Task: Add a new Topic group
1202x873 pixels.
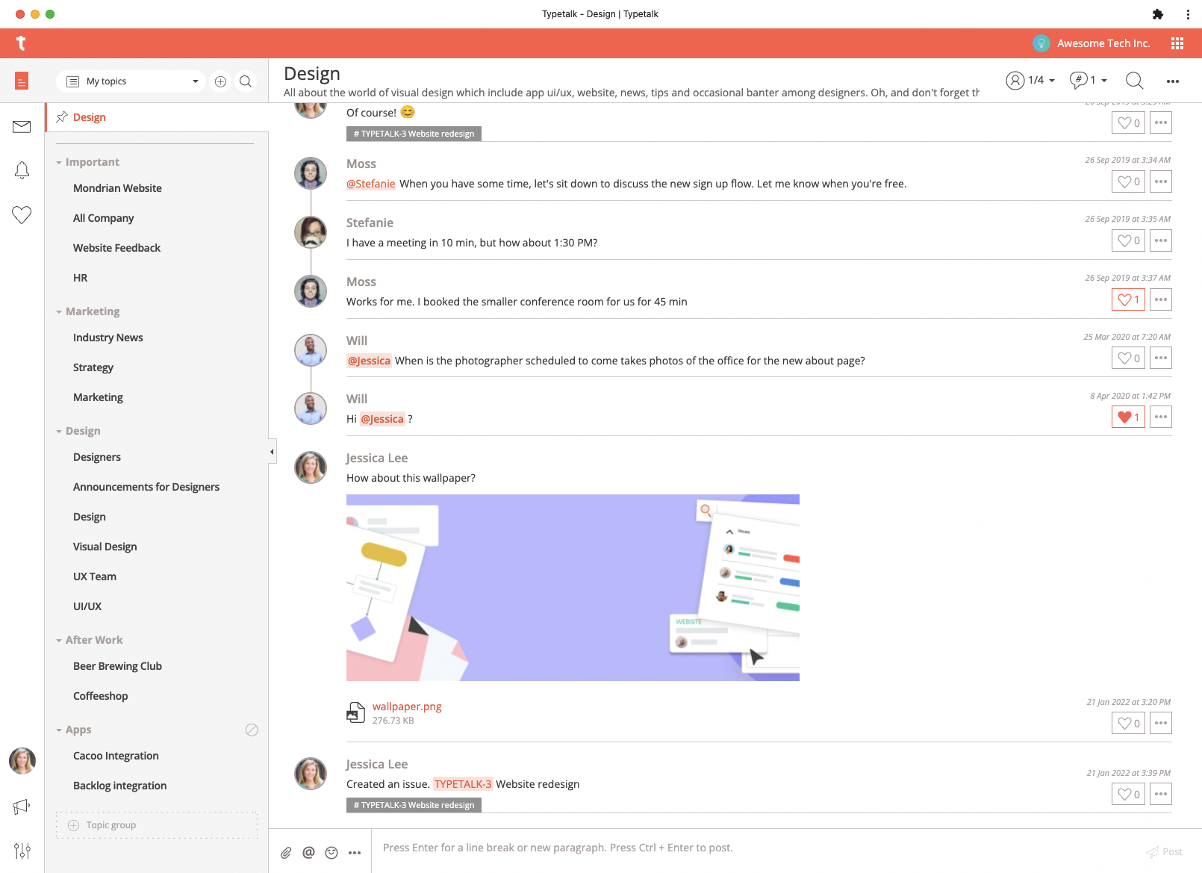Action: pyautogui.click(x=157, y=825)
